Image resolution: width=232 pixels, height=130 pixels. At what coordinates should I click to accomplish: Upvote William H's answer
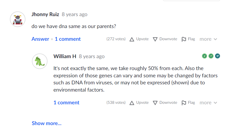click(139, 103)
